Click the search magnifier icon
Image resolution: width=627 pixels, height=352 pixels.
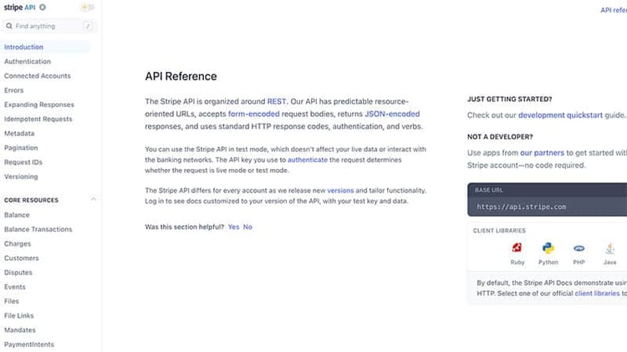[9, 26]
